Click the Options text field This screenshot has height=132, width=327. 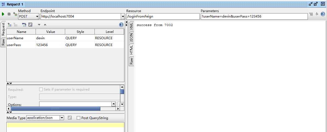pos(76,104)
